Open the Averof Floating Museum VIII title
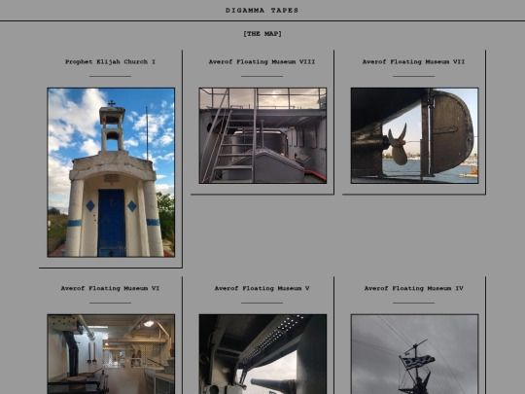The image size is (525, 394). 262,61
